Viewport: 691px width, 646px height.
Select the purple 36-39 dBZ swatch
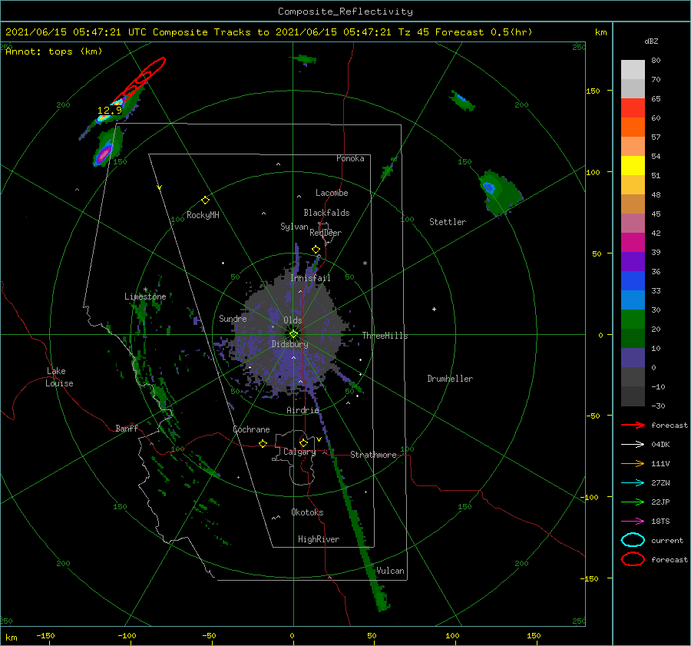633,261
